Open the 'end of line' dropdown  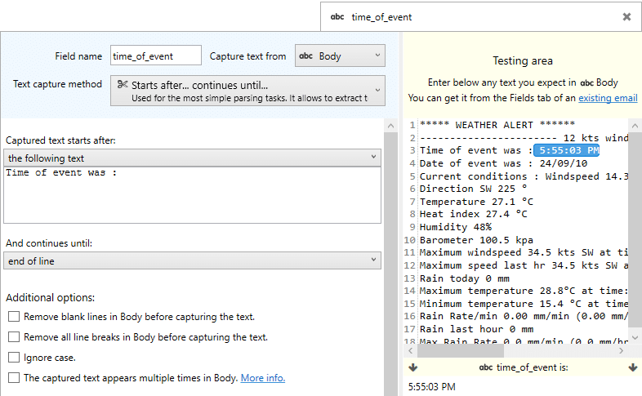[193, 260]
